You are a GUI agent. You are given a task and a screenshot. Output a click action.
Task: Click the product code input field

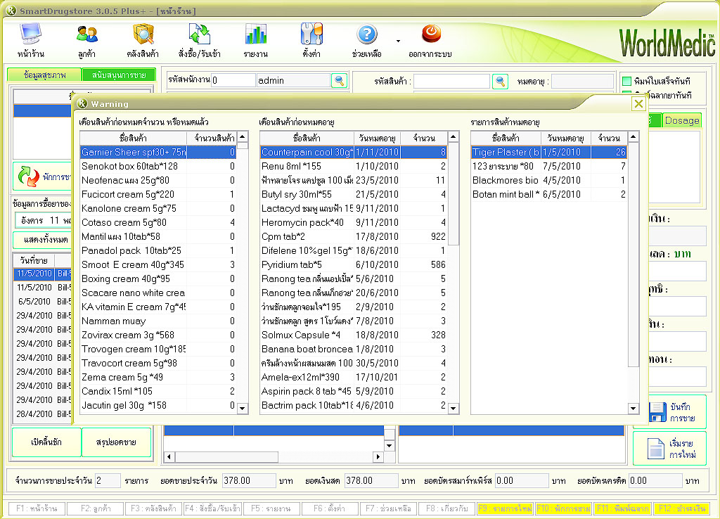pos(452,82)
